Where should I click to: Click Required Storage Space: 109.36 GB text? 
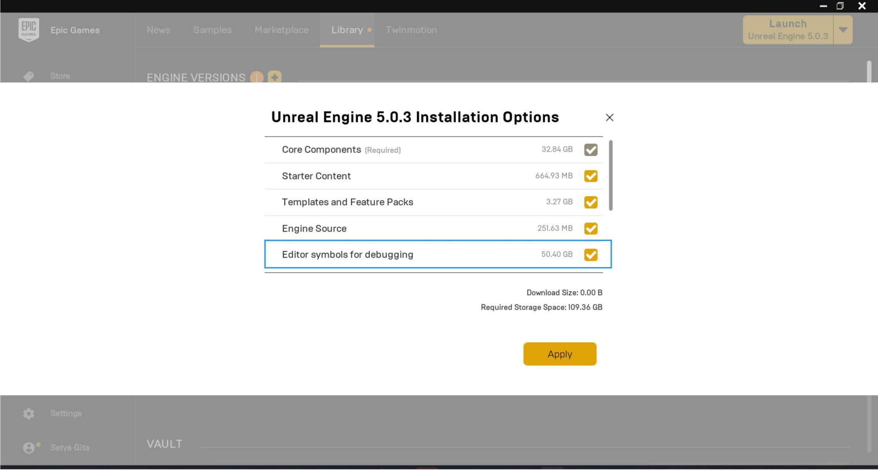point(541,307)
